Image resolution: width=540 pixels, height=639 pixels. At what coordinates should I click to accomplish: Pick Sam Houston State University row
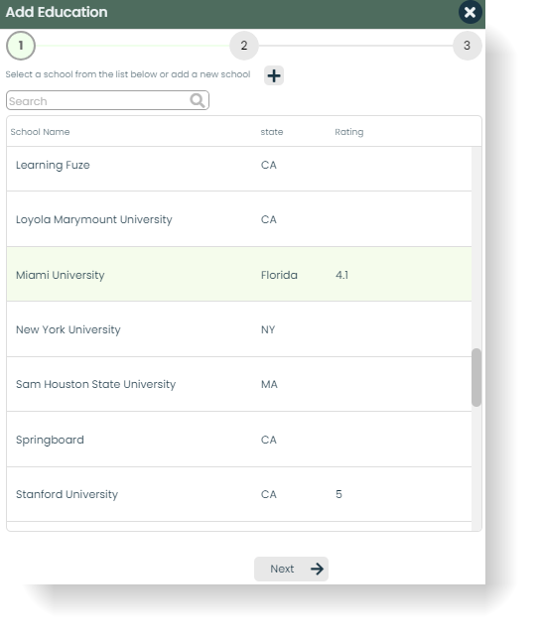click(x=239, y=384)
